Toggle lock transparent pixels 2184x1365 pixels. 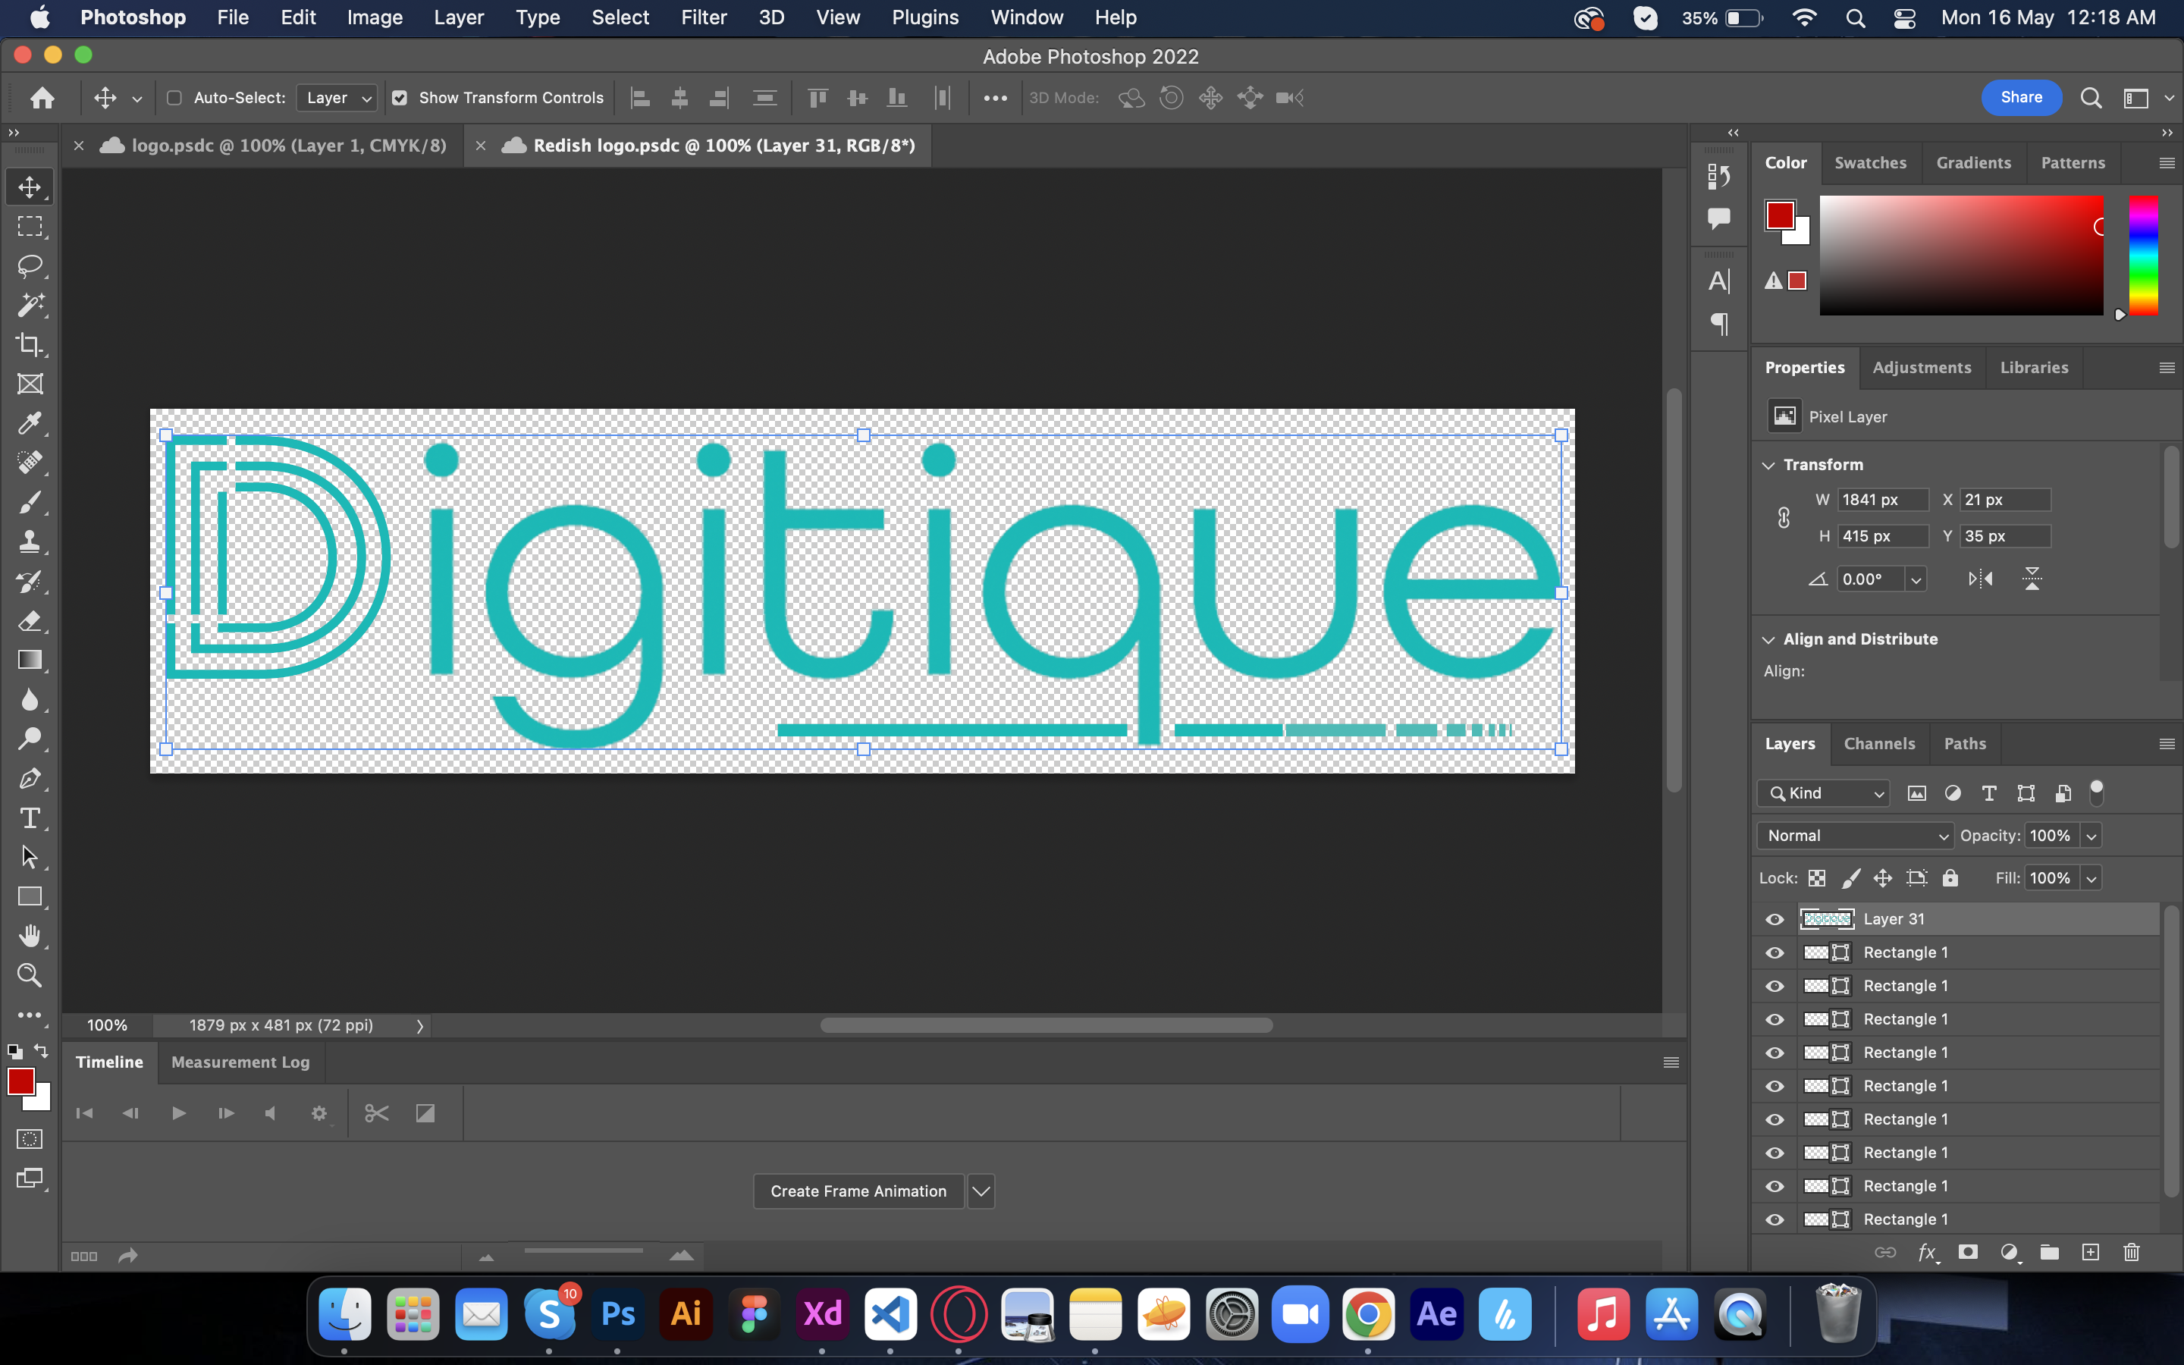tap(1817, 878)
